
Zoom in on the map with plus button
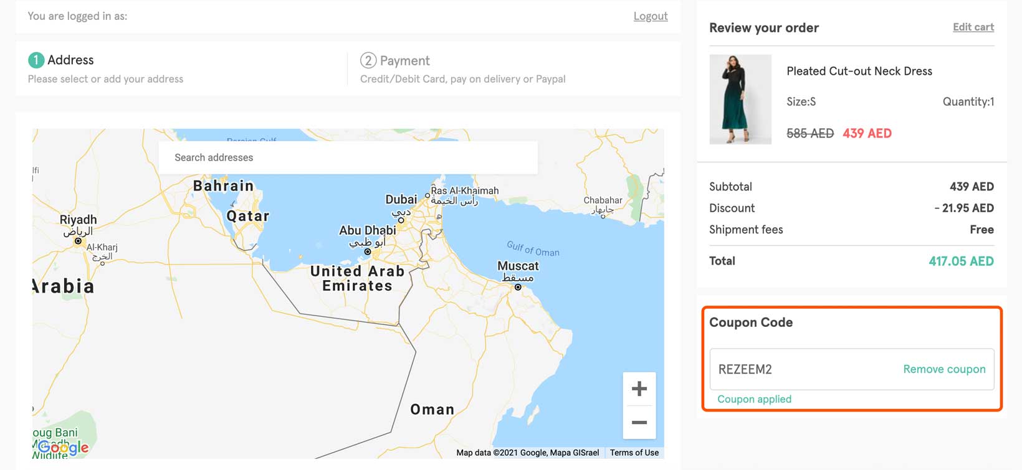[x=639, y=389]
